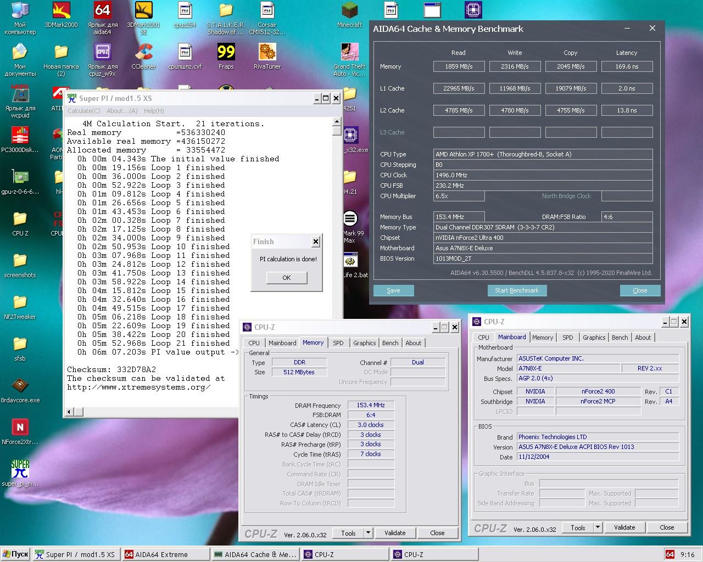This screenshot has width=703, height=562.
Task: Open Nf2Tweaker folder on desktop
Action: (20, 307)
